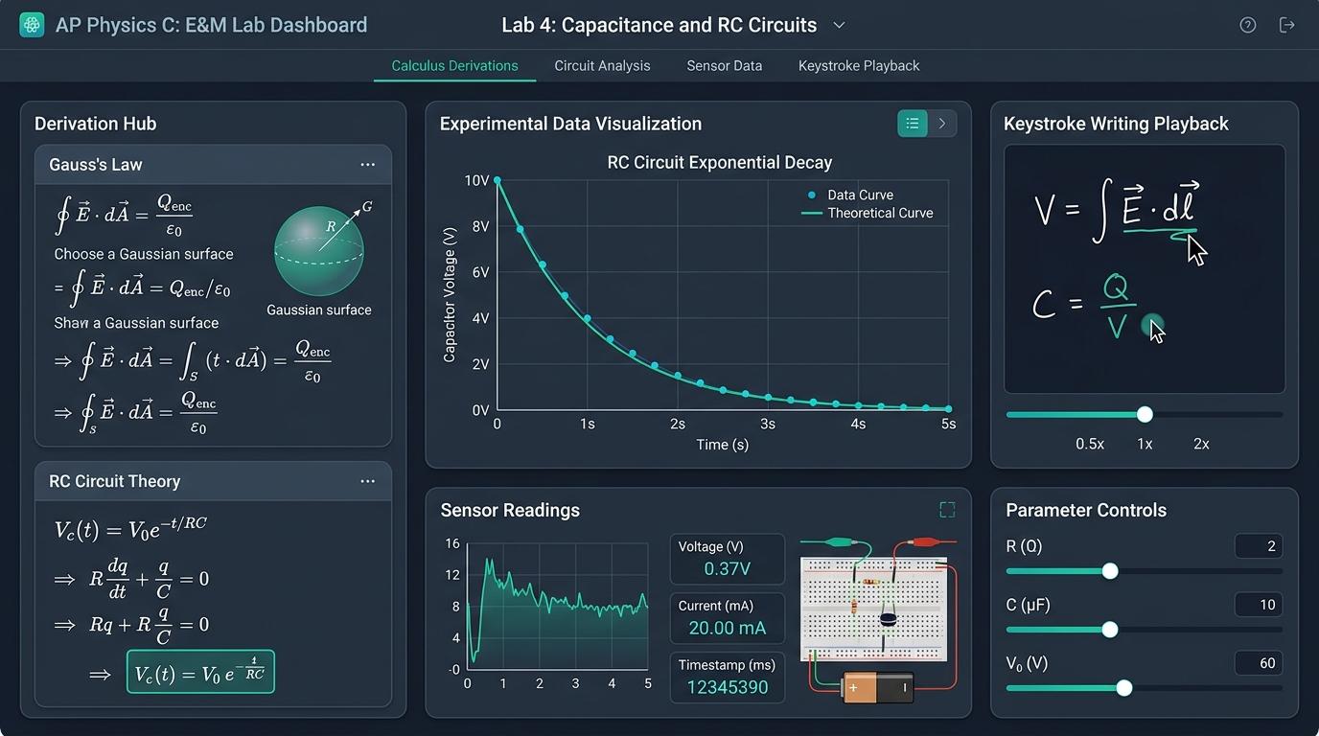This screenshot has height=736, width=1319.
Task: Toggle the Theoretical Curve legend entry
Action: pos(868,213)
